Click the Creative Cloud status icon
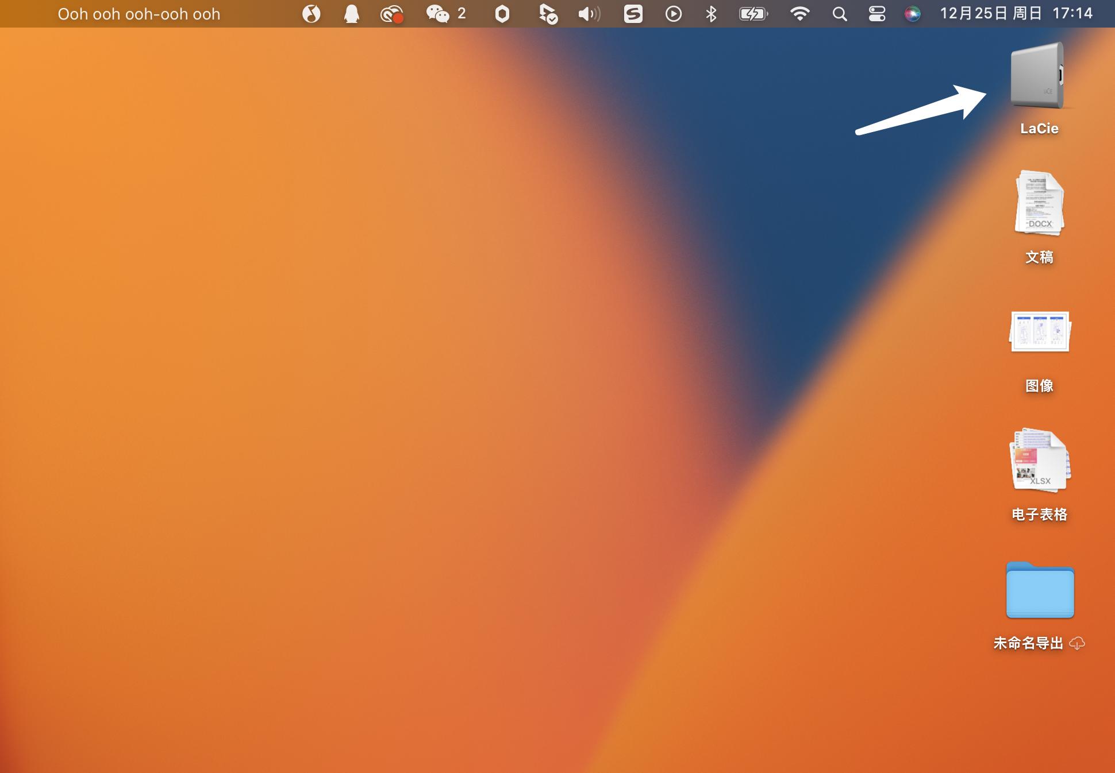Viewport: 1115px width, 773px height. 391,14
